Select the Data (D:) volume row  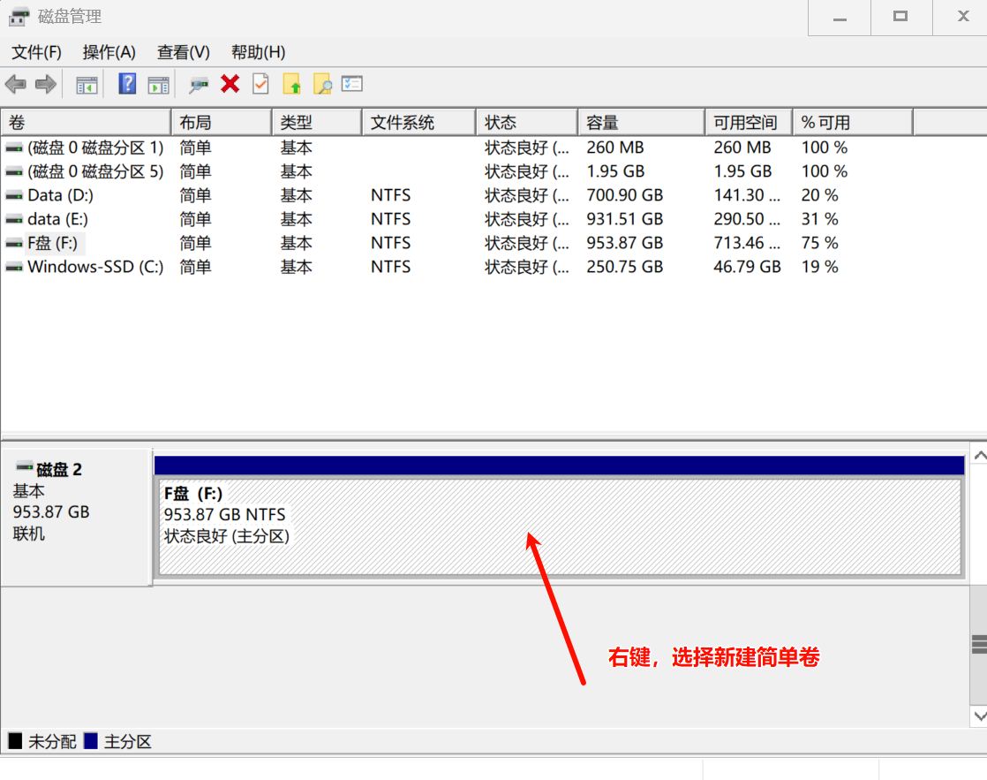click(60, 195)
